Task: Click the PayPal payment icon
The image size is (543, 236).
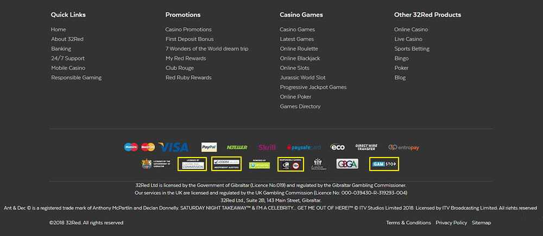Action: pyautogui.click(x=209, y=147)
